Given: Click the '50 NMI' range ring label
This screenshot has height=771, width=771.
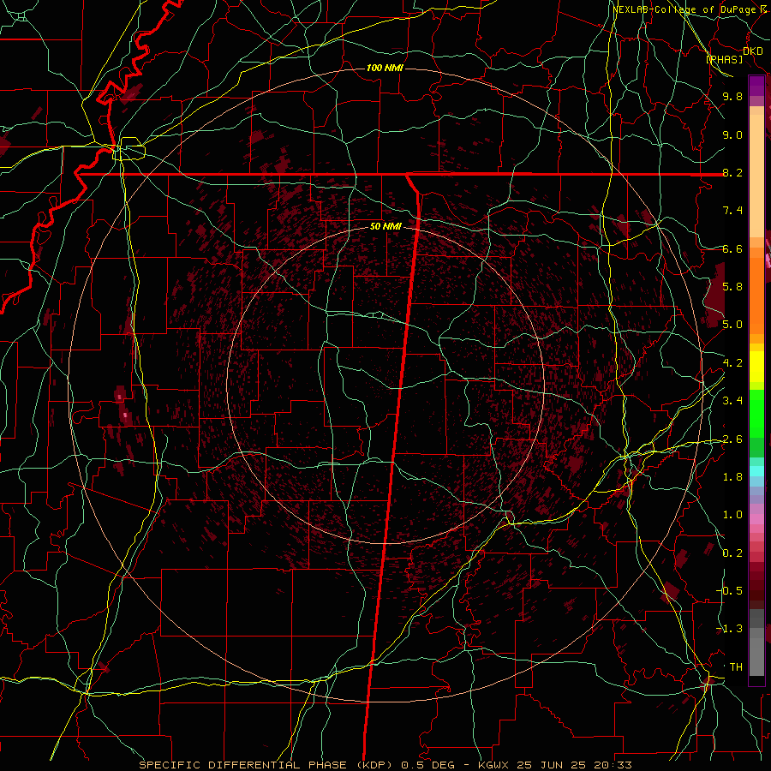Looking at the screenshot, I should coord(385,226).
